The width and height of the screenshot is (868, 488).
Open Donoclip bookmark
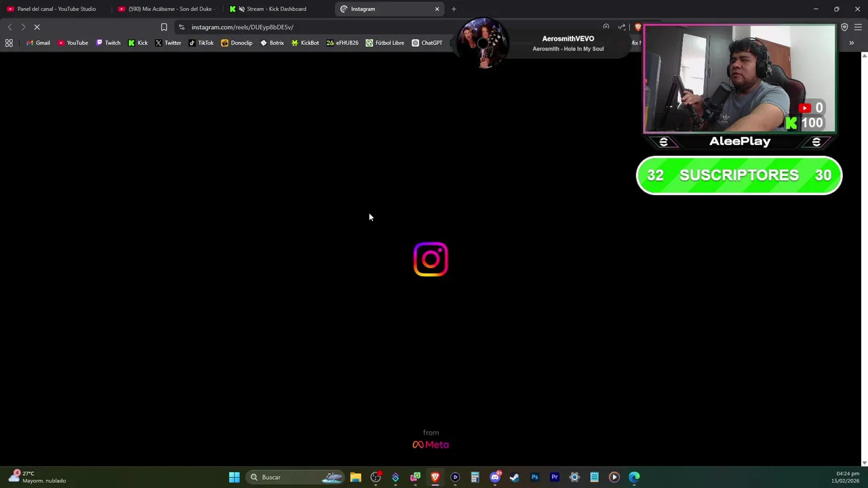(237, 43)
